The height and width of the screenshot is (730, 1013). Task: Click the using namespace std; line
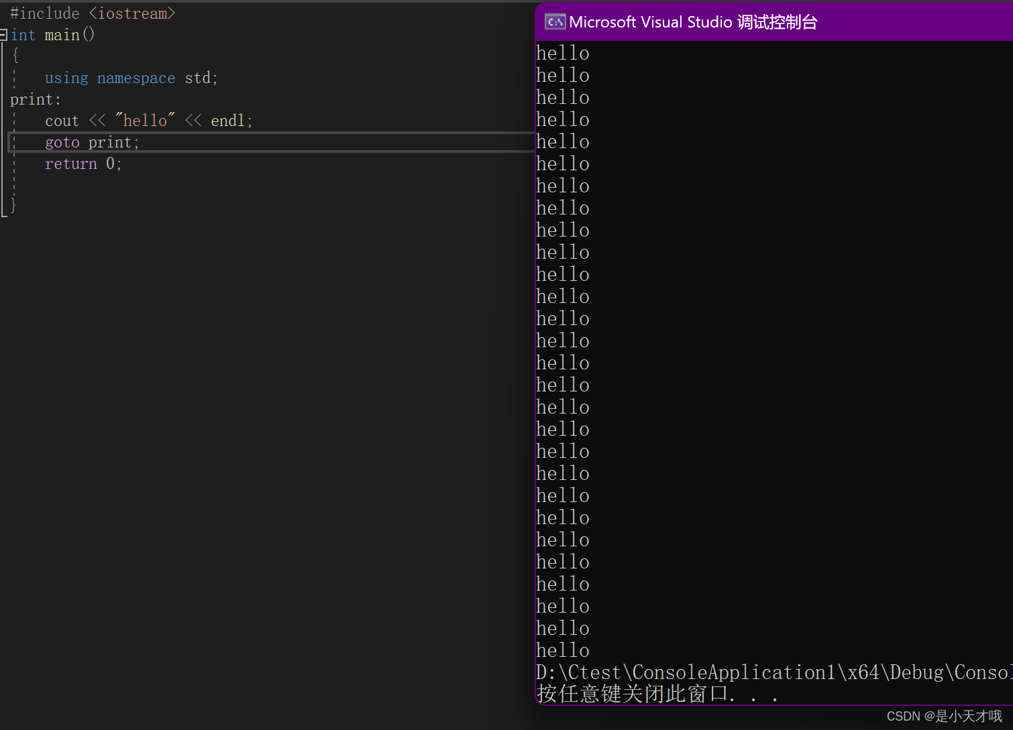tap(130, 78)
